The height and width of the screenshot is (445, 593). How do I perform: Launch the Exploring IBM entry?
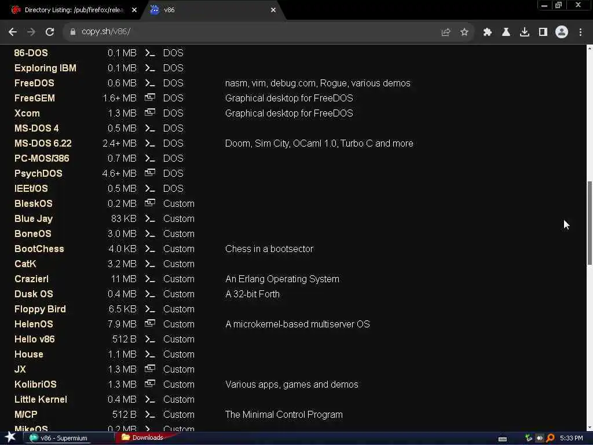45,68
